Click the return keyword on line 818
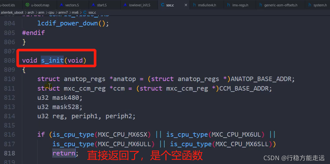 click(x=64, y=153)
